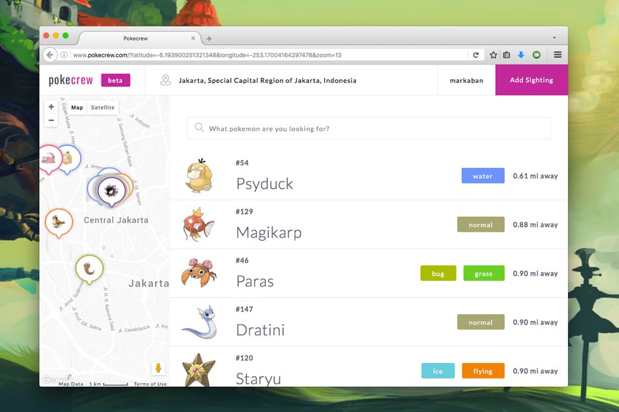Click the Slowpoke map marker

pos(50,158)
